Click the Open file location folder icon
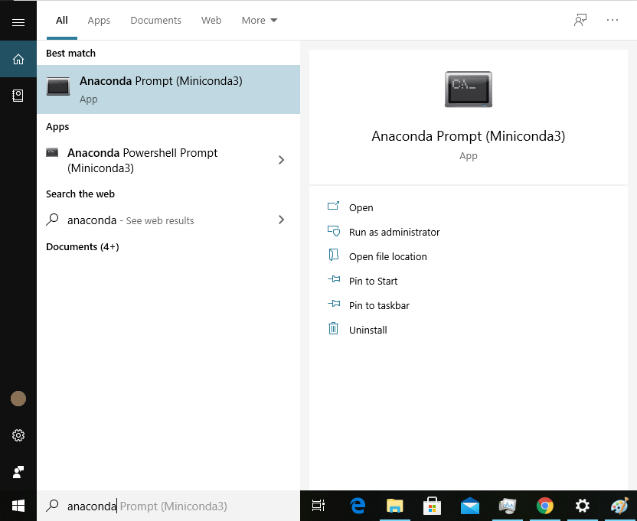The width and height of the screenshot is (637, 521). pyautogui.click(x=333, y=255)
